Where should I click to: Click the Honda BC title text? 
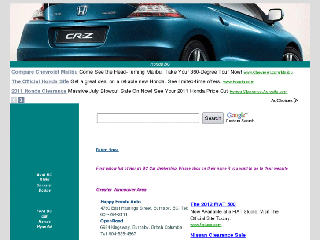click(160, 64)
